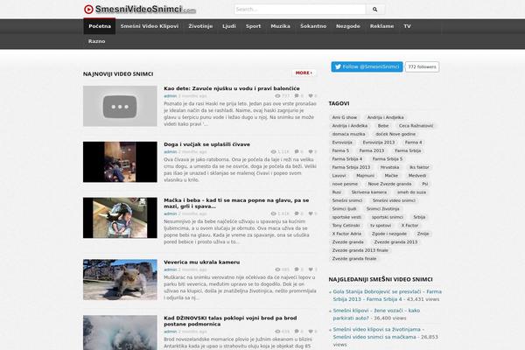
Task: Select the Evrovizija 2013 tag
Action: coord(379,143)
